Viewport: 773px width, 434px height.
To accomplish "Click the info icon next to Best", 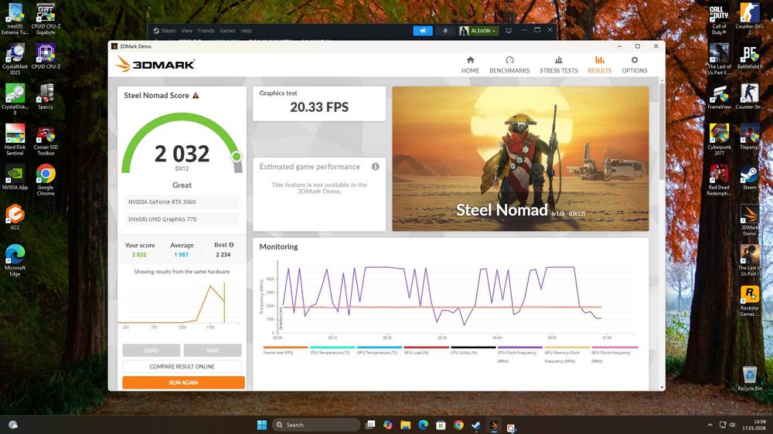I will (x=231, y=245).
